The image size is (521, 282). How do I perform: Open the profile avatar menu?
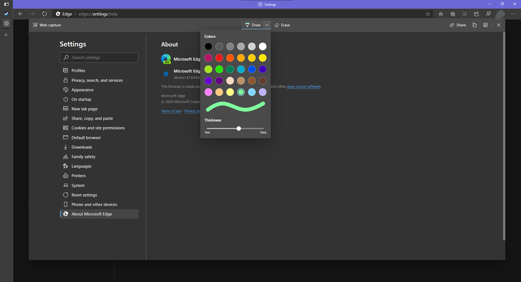[x=500, y=14]
